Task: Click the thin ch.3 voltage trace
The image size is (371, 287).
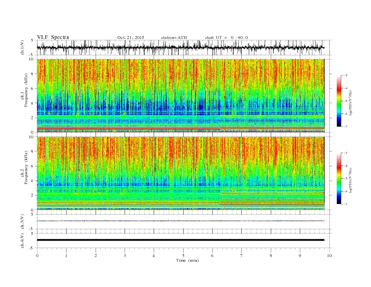Action: click(x=180, y=221)
